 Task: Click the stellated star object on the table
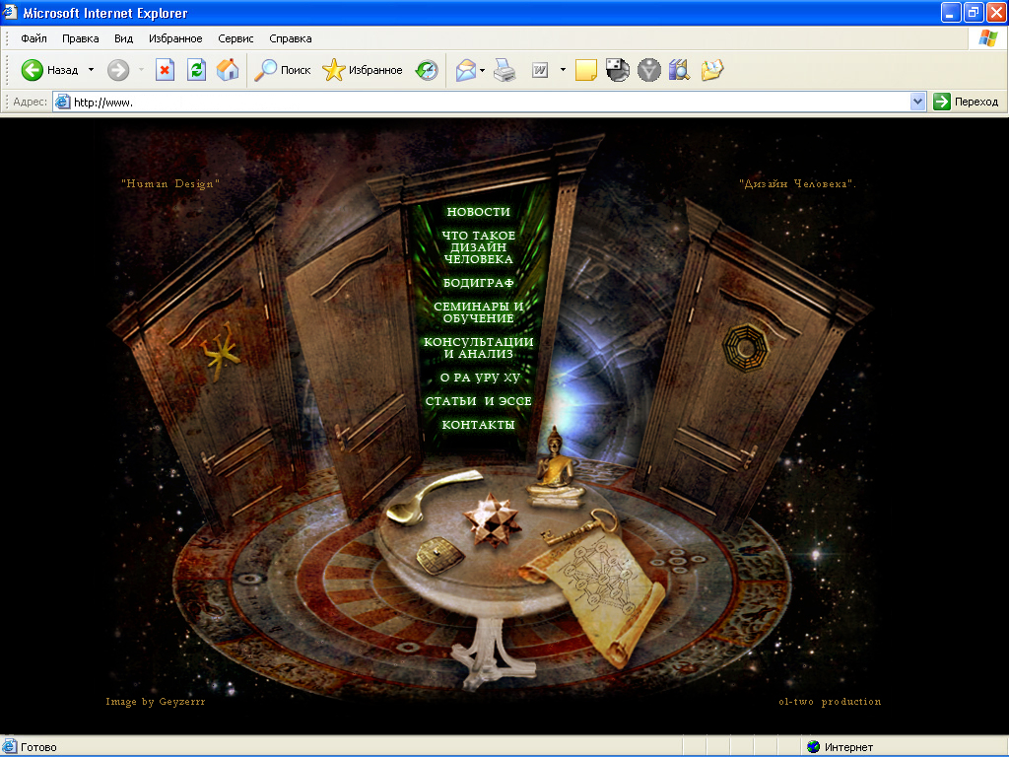tap(492, 520)
